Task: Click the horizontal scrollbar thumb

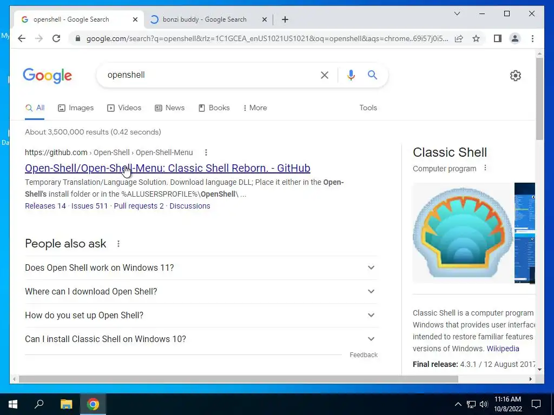Action: pyautogui.click(x=239, y=379)
